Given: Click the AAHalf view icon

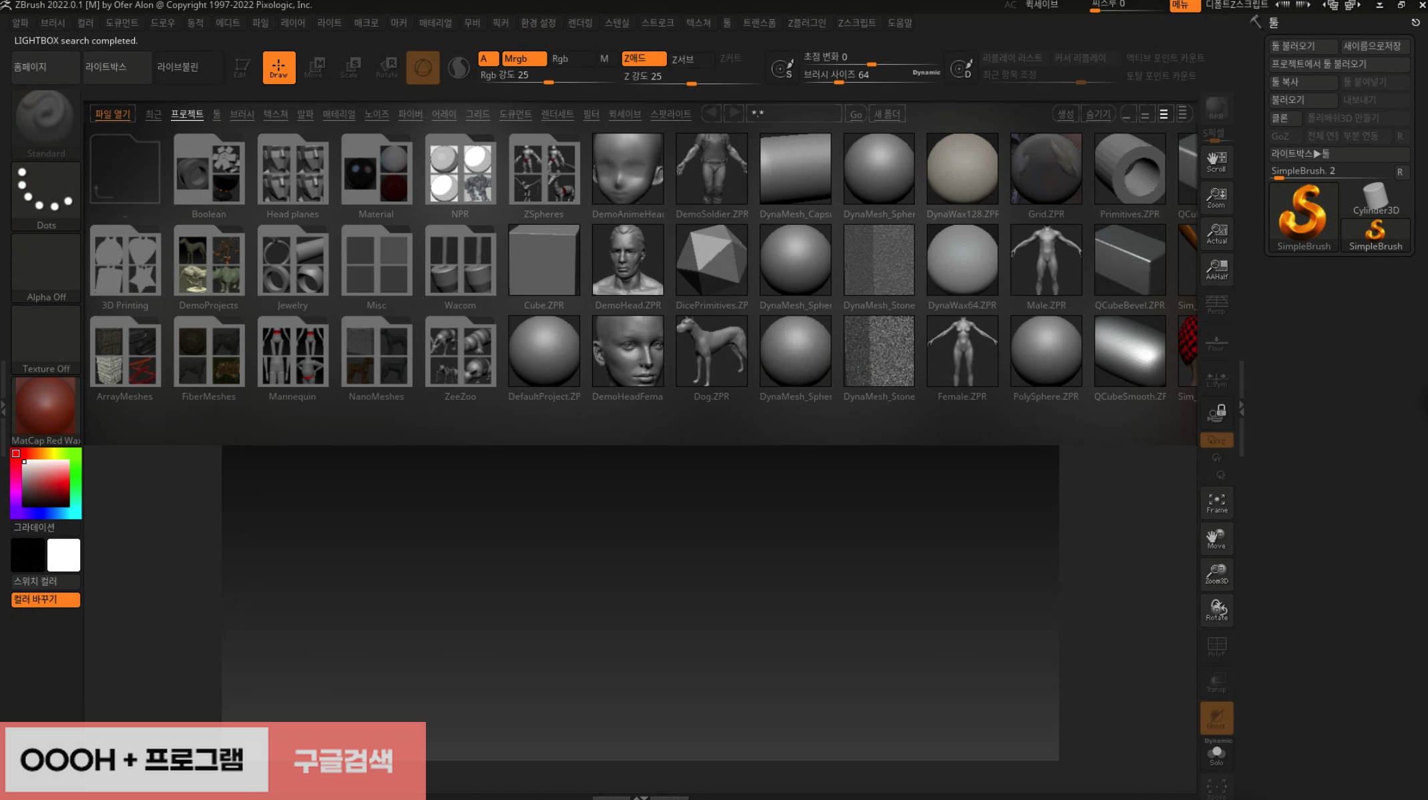Looking at the screenshot, I should pyautogui.click(x=1216, y=269).
